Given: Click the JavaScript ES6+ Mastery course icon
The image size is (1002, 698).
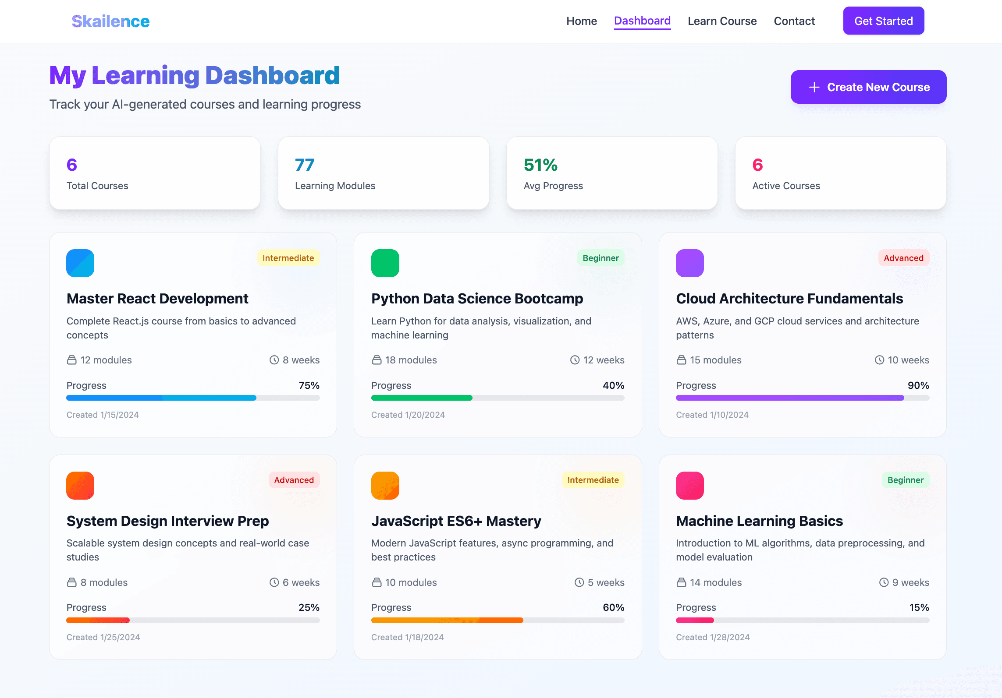Looking at the screenshot, I should coord(385,485).
